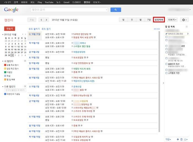Expand the 공개수업 event plus icon
The width and height of the screenshot is (193, 142).
(72, 86)
